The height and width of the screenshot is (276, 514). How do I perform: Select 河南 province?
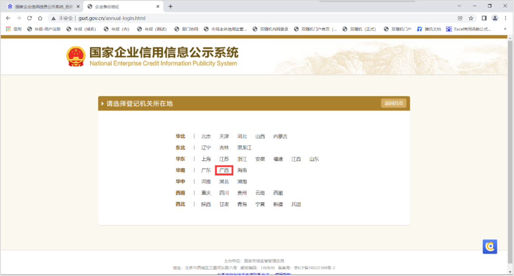click(x=206, y=182)
